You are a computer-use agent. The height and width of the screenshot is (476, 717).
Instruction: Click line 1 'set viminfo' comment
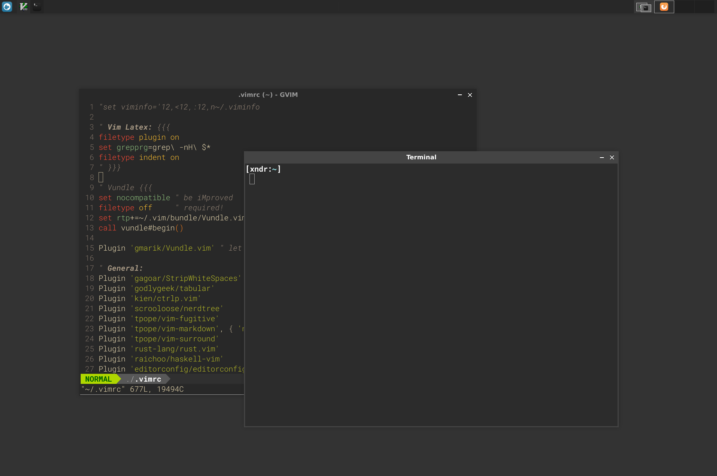179,107
